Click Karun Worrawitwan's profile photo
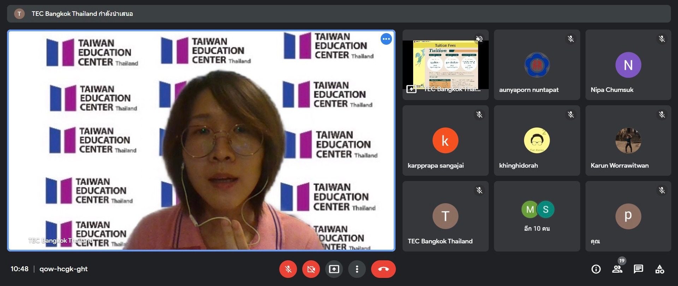Viewport: 678px width, 286px height. tap(628, 140)
